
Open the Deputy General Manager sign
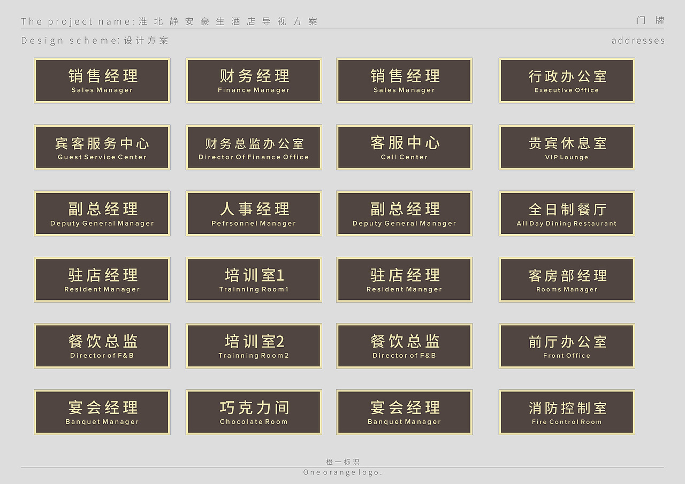click(x=102, y=213)
